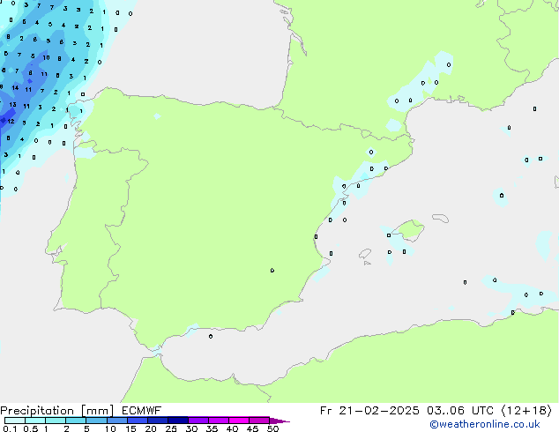Viewport: 559px width, 432px height.
Task: Click the '35' legend scale label
Action: click(212, 428)
